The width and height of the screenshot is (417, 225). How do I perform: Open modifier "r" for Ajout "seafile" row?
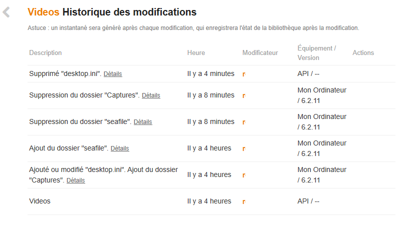244,148
